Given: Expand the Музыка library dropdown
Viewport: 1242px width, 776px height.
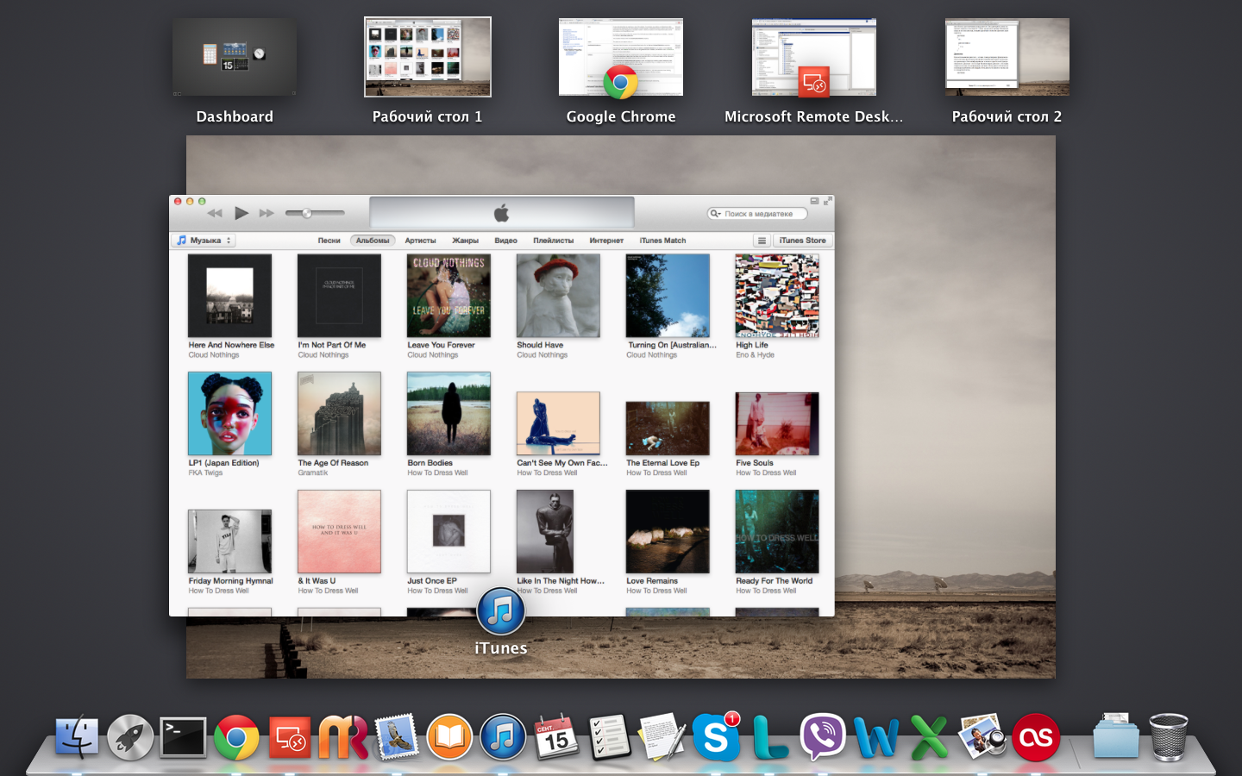Looking at the screenshot, I should point(204,241).
